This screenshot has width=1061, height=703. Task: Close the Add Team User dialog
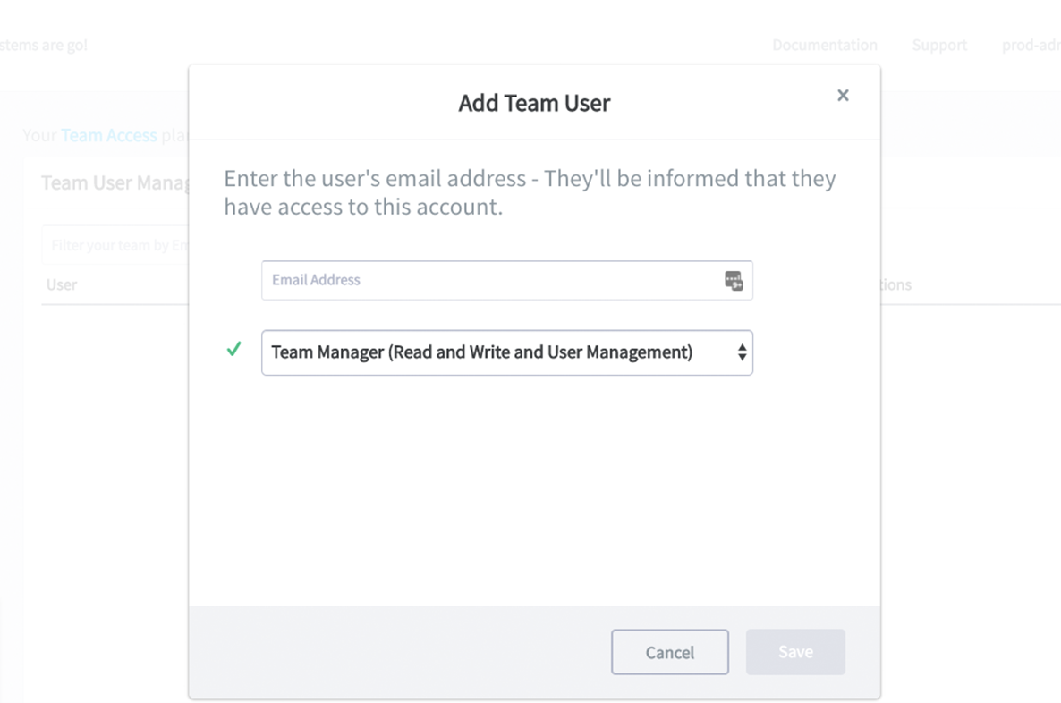point(843,96)
